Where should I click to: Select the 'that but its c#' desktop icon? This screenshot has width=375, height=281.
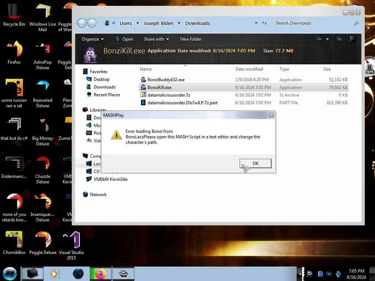[x=14, y=128]
